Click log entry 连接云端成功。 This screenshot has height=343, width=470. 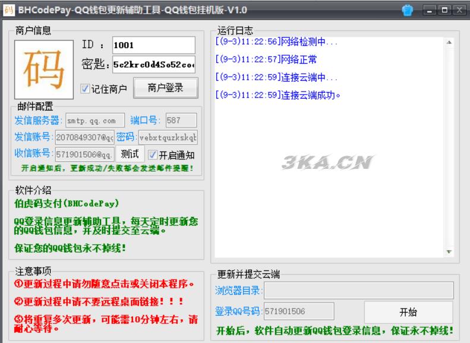tap(278, 95)
